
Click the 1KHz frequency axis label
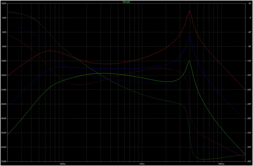point(142,164)
